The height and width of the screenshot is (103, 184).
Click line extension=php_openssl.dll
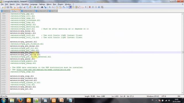24,42
